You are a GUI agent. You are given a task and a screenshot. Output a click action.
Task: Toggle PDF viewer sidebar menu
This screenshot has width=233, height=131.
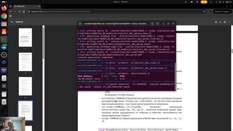click(12, 22)
